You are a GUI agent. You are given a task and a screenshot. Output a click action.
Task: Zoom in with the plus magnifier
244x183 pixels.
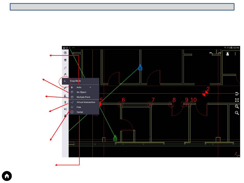[237, 107]
